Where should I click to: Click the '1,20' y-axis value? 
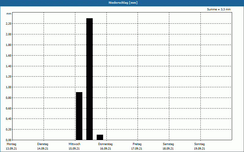9,77
